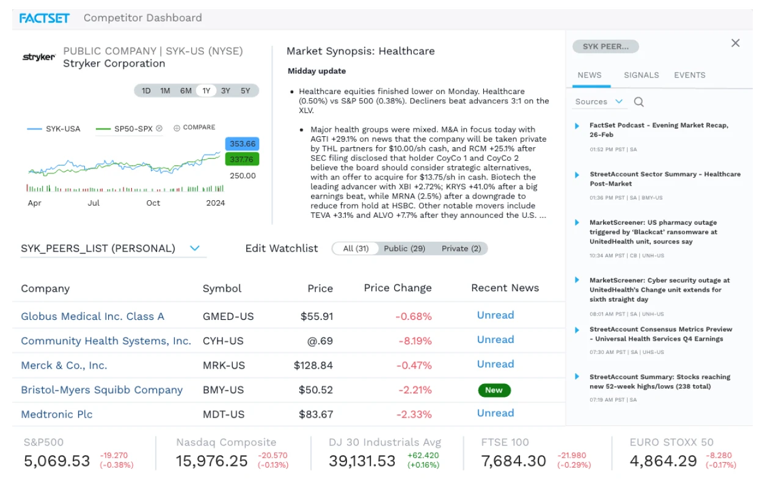Remove SP50-SPX comparison with its x icon
The height and width of the screenshot is (481, 765).
click(x=159, y=128)
